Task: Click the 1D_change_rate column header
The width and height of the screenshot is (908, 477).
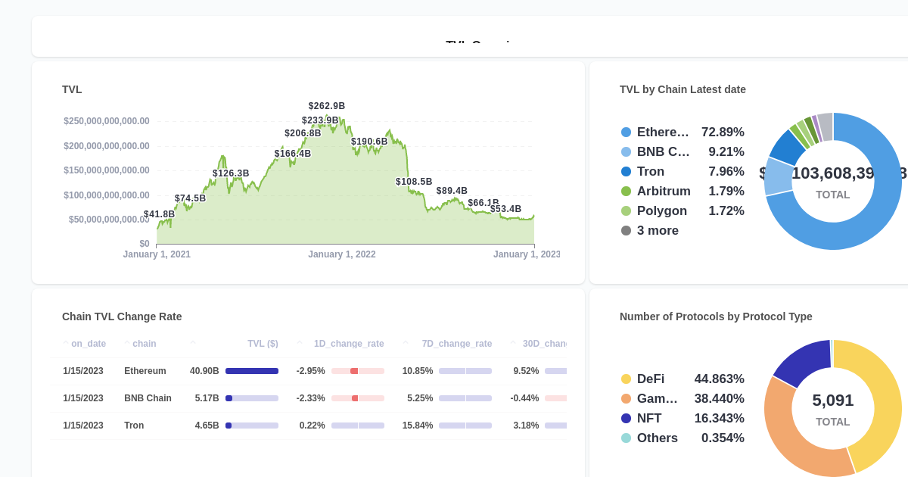Action: (349, 343)
